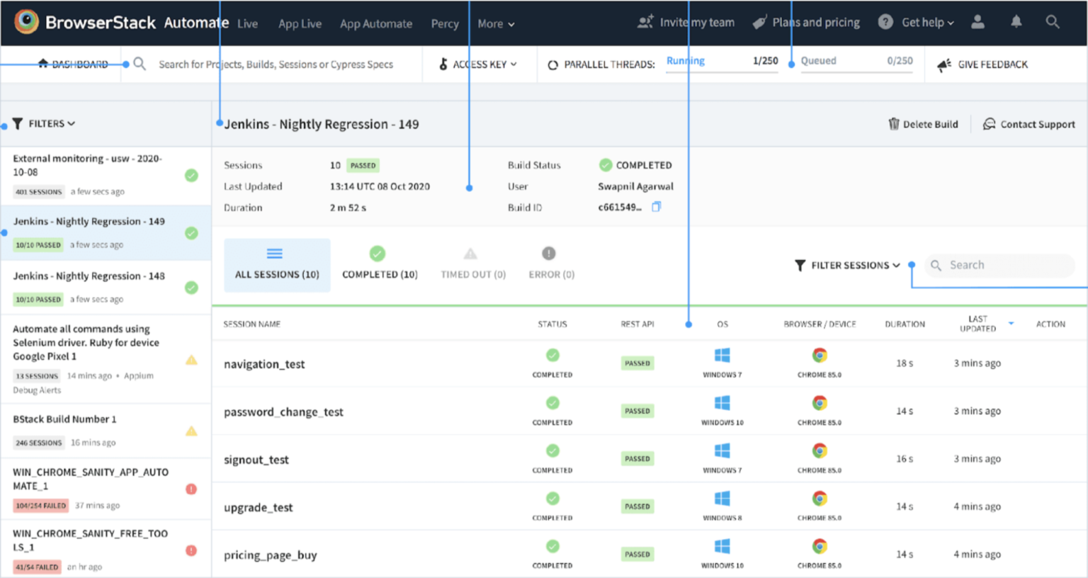Viewport: 1088px width, 578px height.
Task: Open the user account profile icon
Action: click(x=977, y=22)
